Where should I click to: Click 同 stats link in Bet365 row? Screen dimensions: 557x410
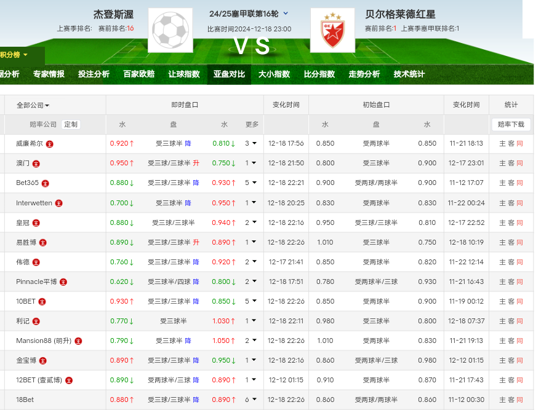(x=519, y=183)
